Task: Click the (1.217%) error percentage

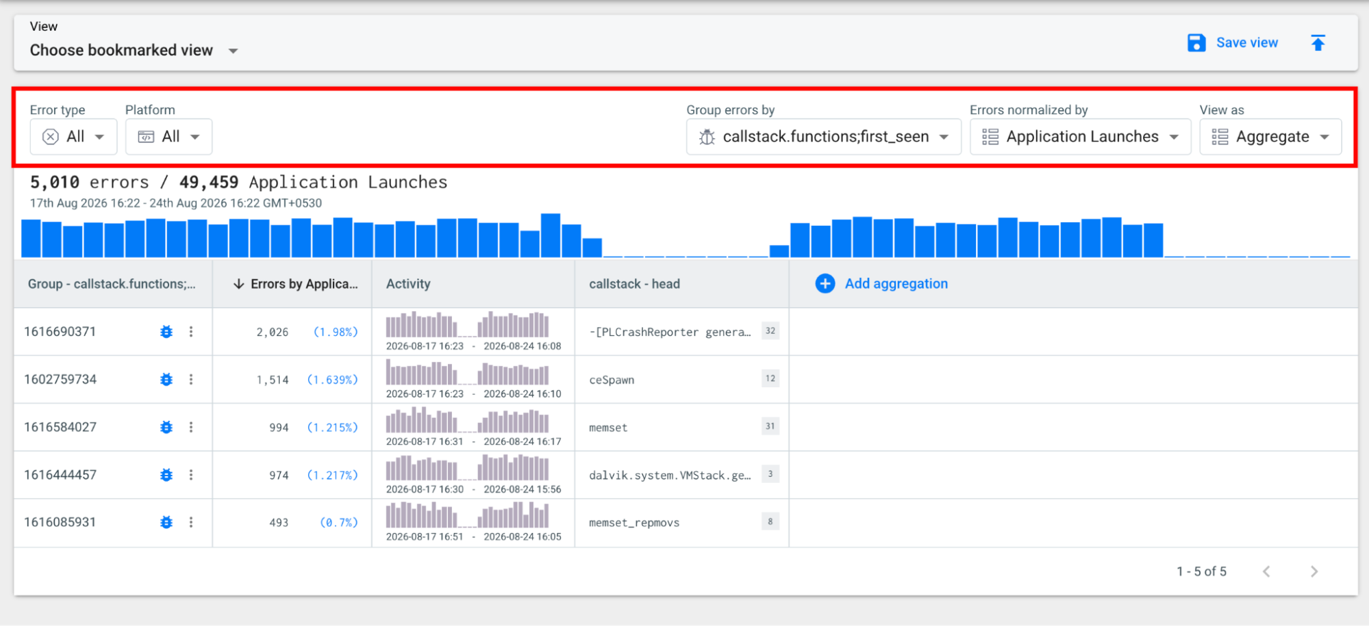Action: 332,475
